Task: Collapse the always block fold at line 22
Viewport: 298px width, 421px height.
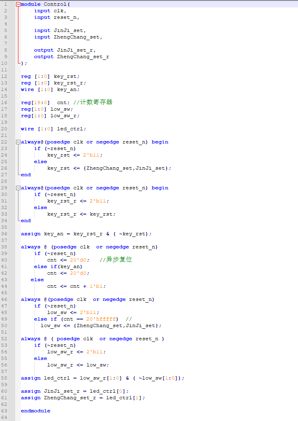Action: 18,142
